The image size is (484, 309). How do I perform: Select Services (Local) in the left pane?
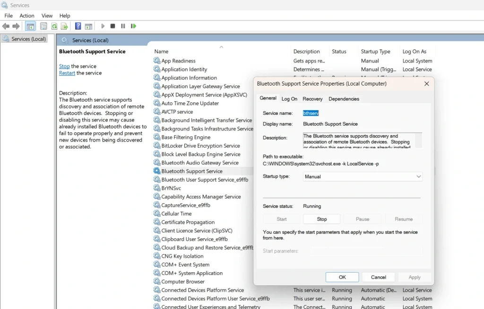coord(25,38)
